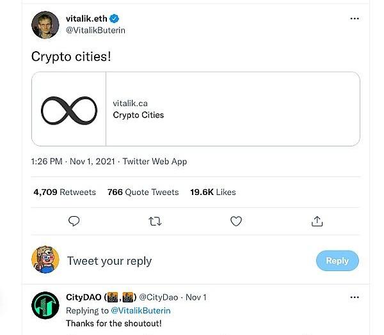Click the share upload icon
The width and height of the screenshot is (384, 335).
(x=317, y=221)
